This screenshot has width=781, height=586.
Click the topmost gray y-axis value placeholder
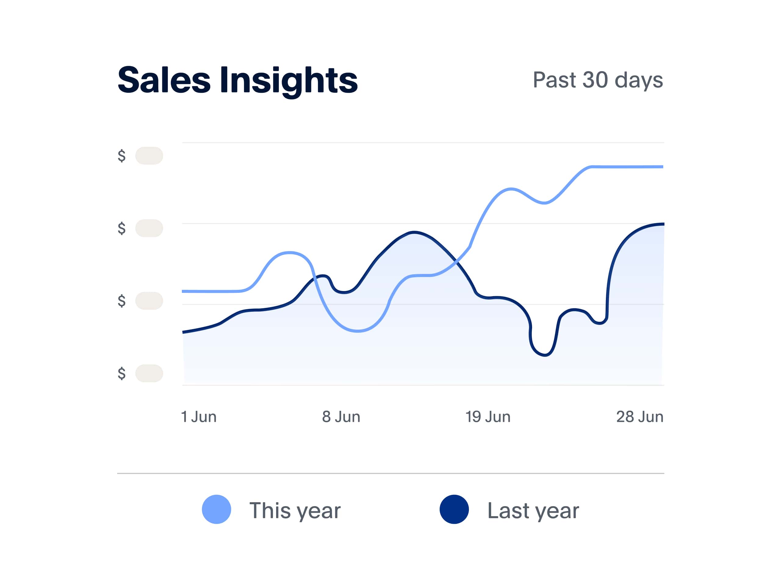(x=149, y=156)
